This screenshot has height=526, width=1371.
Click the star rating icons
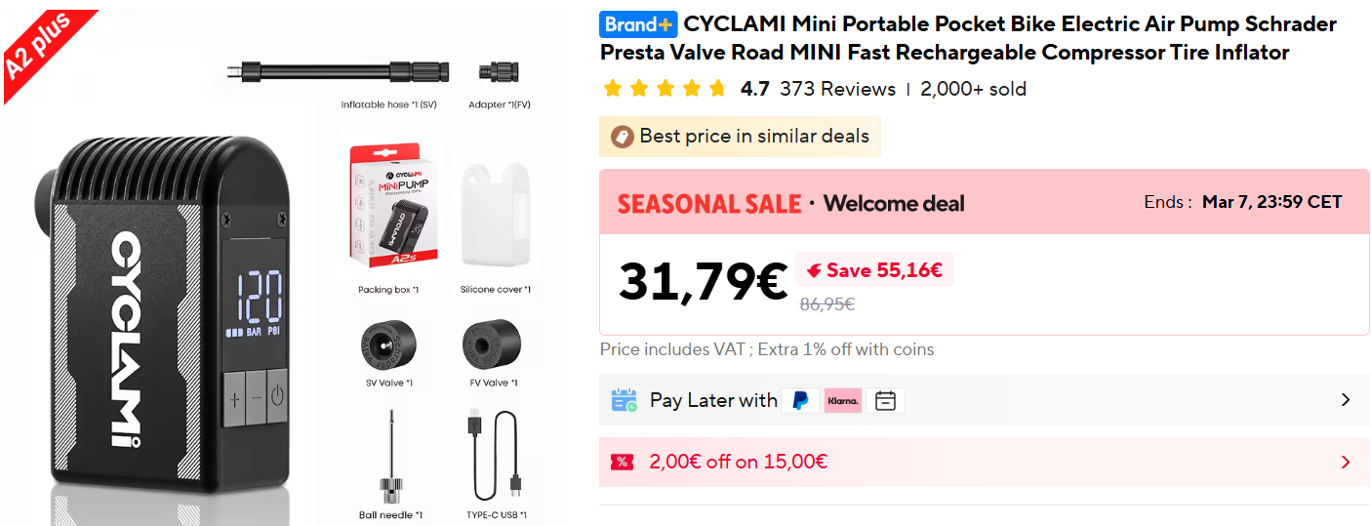(665, 90)
